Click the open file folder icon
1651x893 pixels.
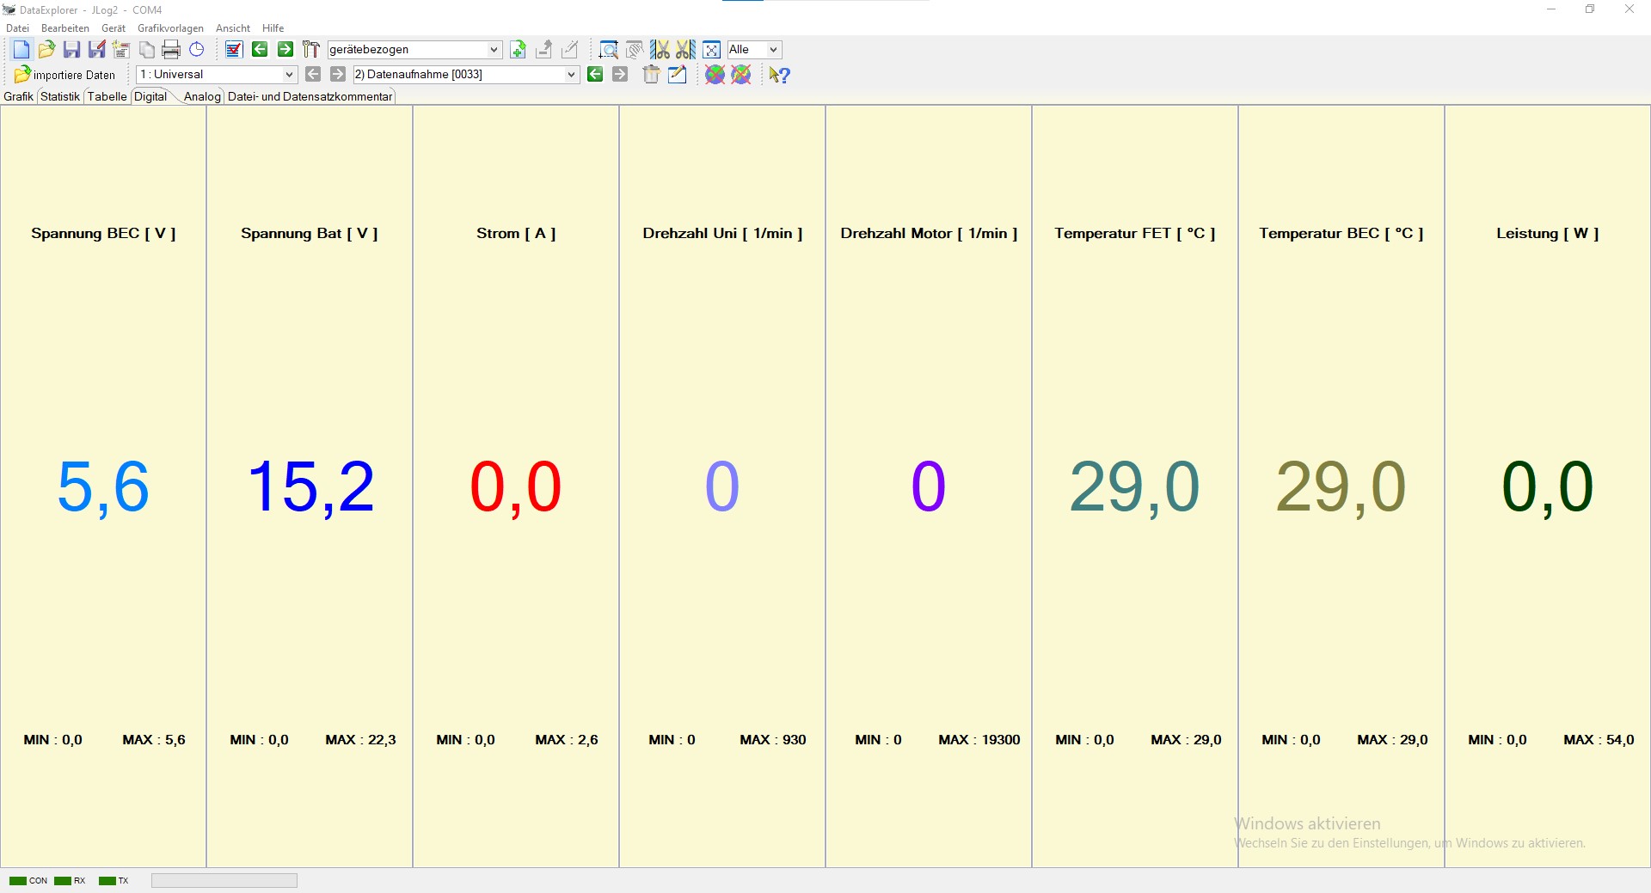point(46,50)
